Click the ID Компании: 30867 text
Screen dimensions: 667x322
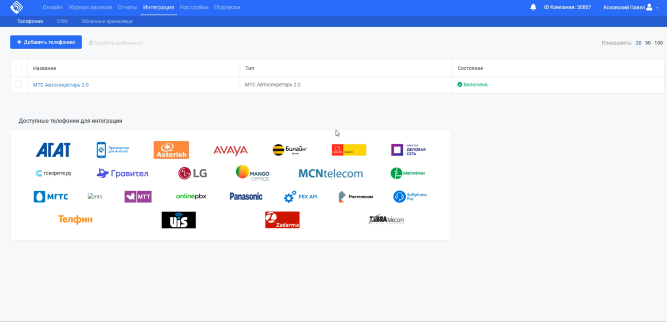(567, 7)
